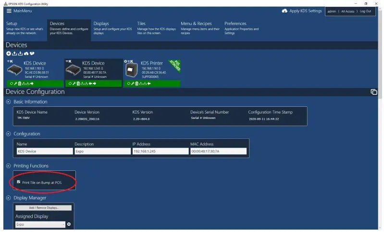The width and height of the screenshot is (384, 232).
Task: Refresh the KDS Printer card
Action: [x=129, y=83]
